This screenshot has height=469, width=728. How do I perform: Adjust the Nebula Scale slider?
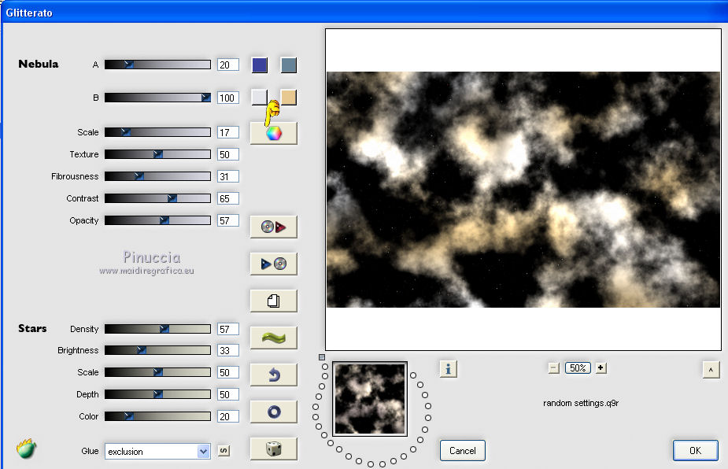point(157,132)
